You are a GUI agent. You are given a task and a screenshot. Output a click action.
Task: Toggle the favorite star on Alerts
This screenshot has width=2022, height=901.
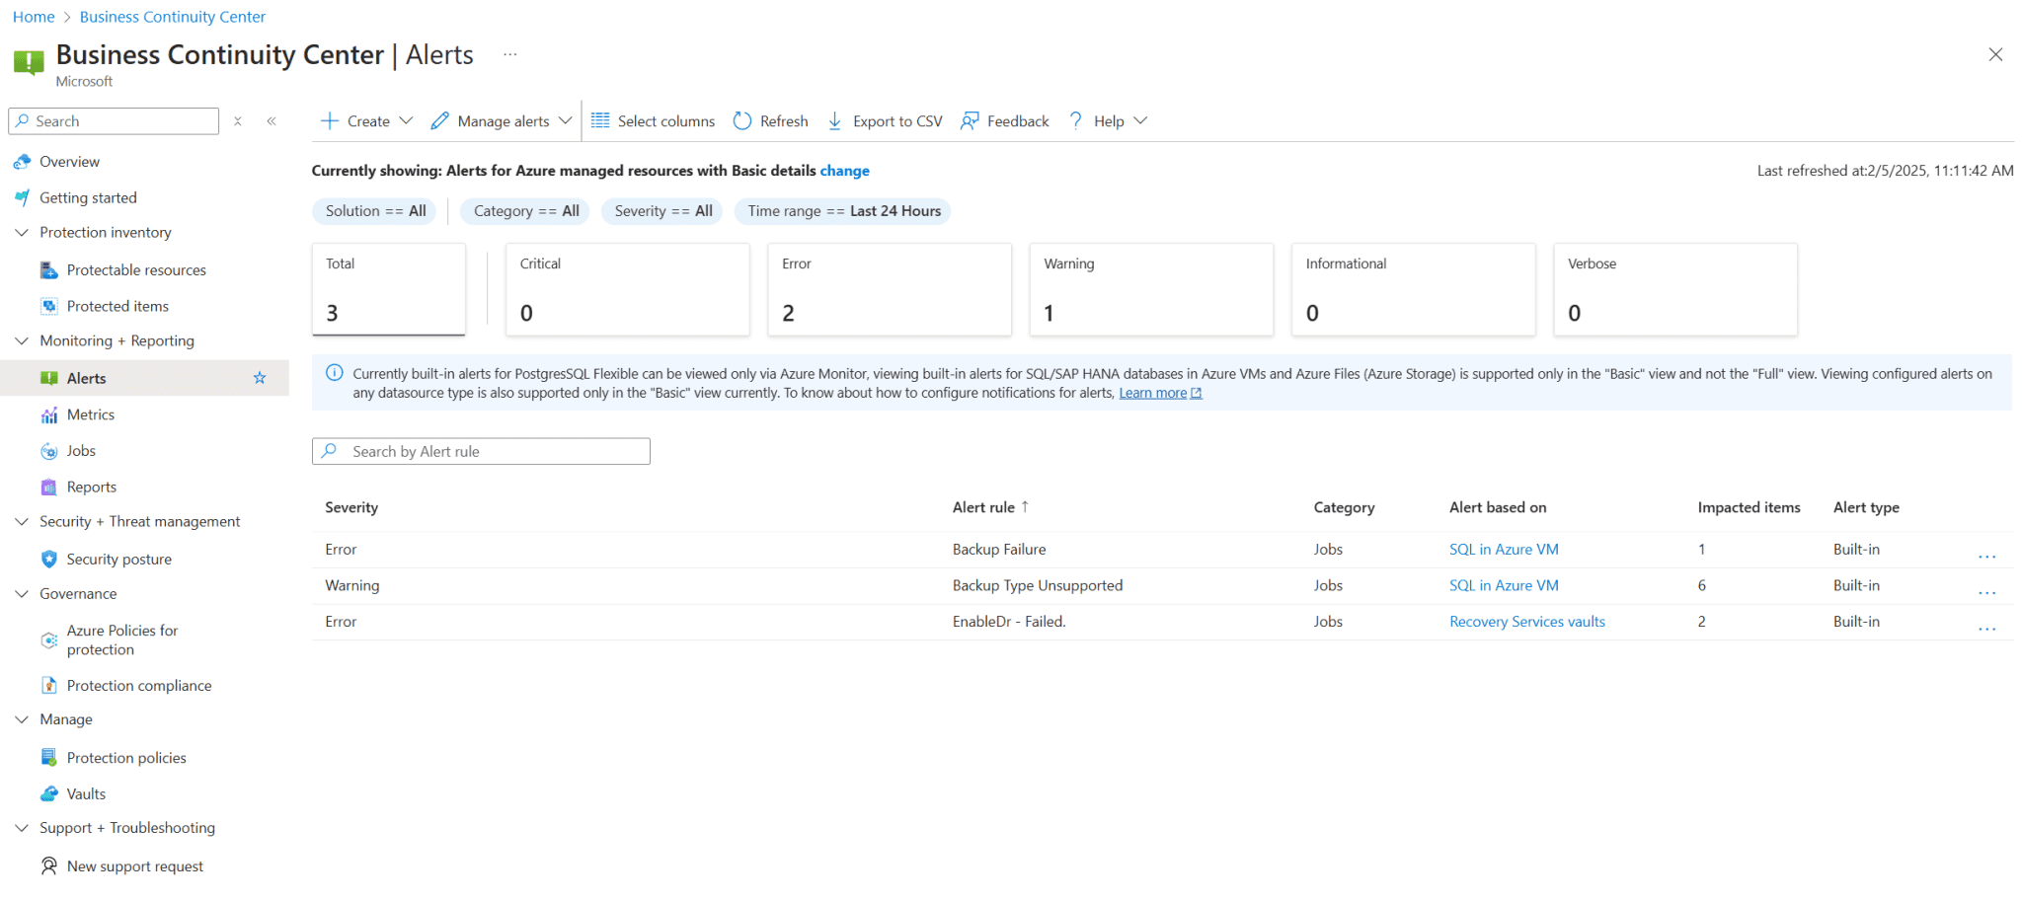tap(260, 377)
